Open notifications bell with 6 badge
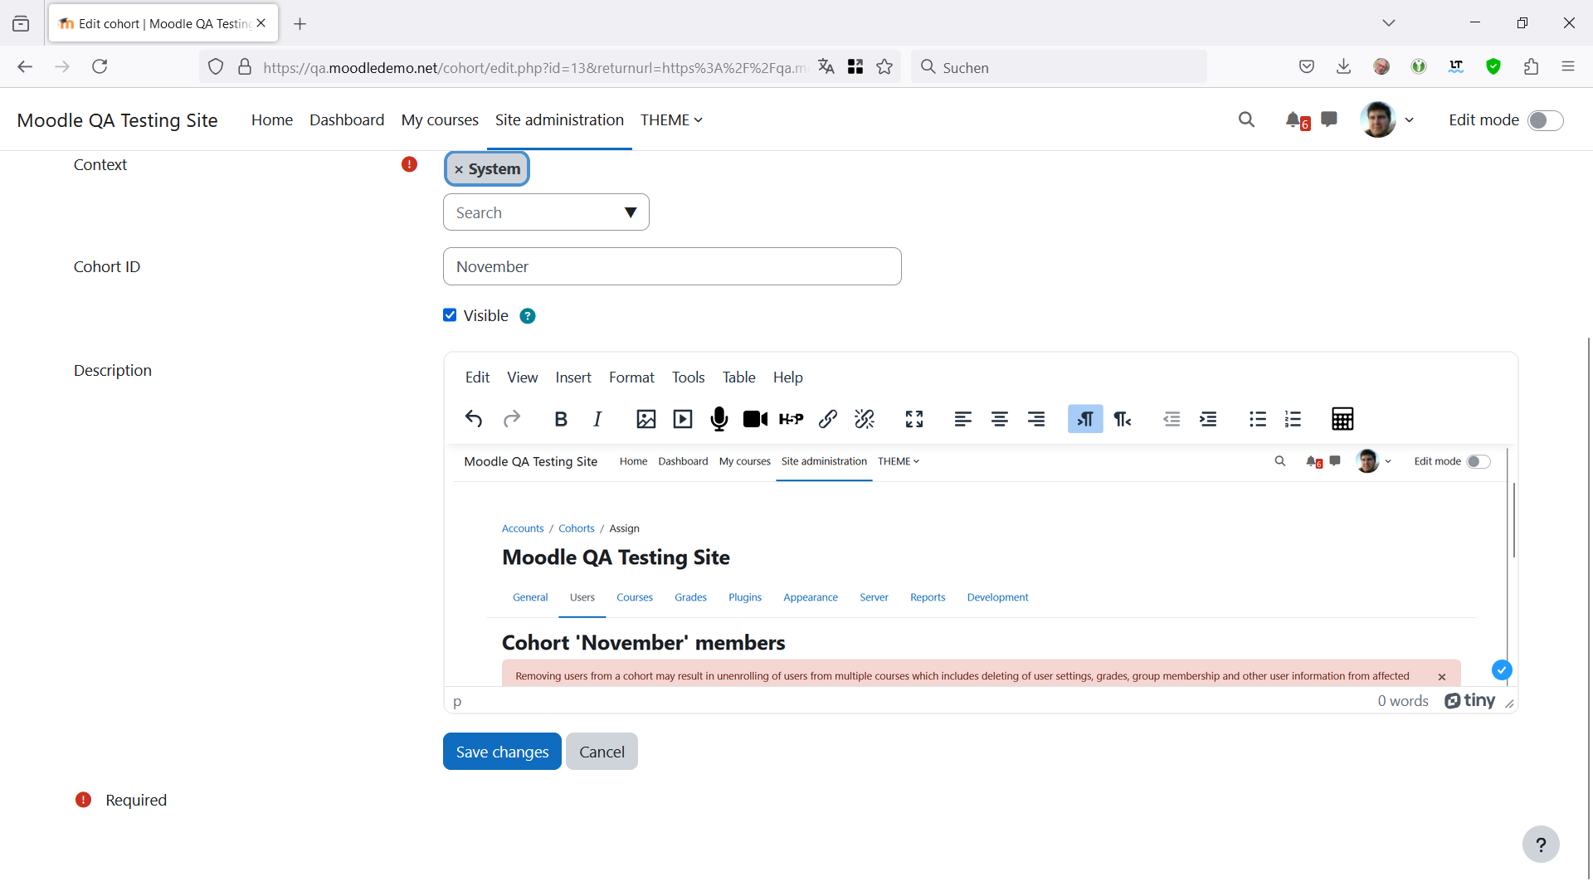 [x=1297, y=121]
